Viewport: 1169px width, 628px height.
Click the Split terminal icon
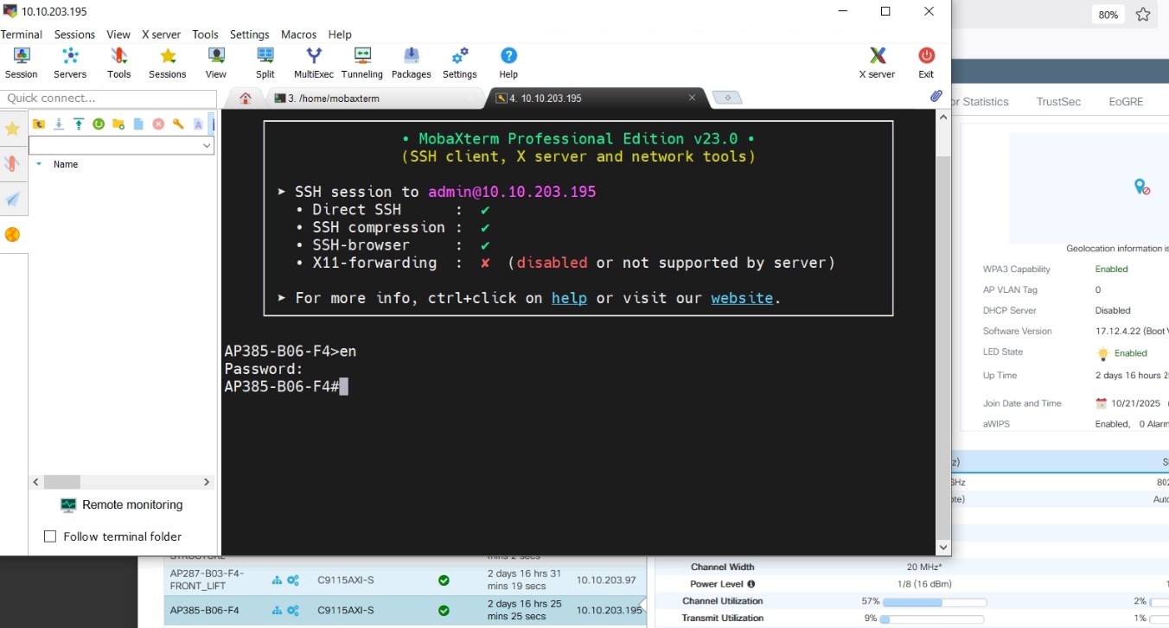[x=265, y=63]
